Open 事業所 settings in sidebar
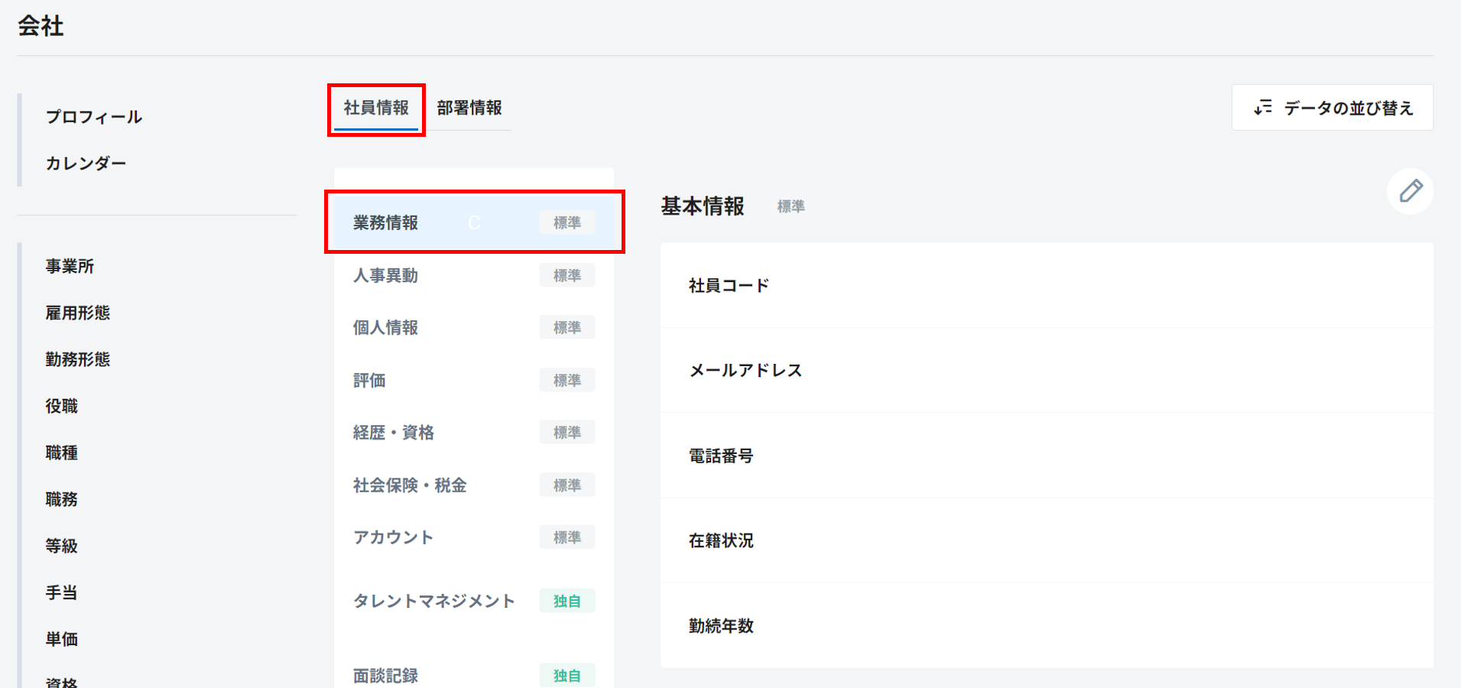Viewport: 1461px width, 688px height. pyautogui.click(x=70, y=266)
